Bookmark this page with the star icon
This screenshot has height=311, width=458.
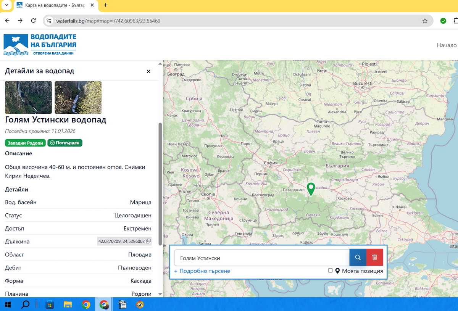click(425, 21)
